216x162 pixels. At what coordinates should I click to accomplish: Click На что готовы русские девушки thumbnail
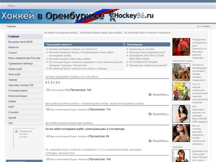coord(181,133)
